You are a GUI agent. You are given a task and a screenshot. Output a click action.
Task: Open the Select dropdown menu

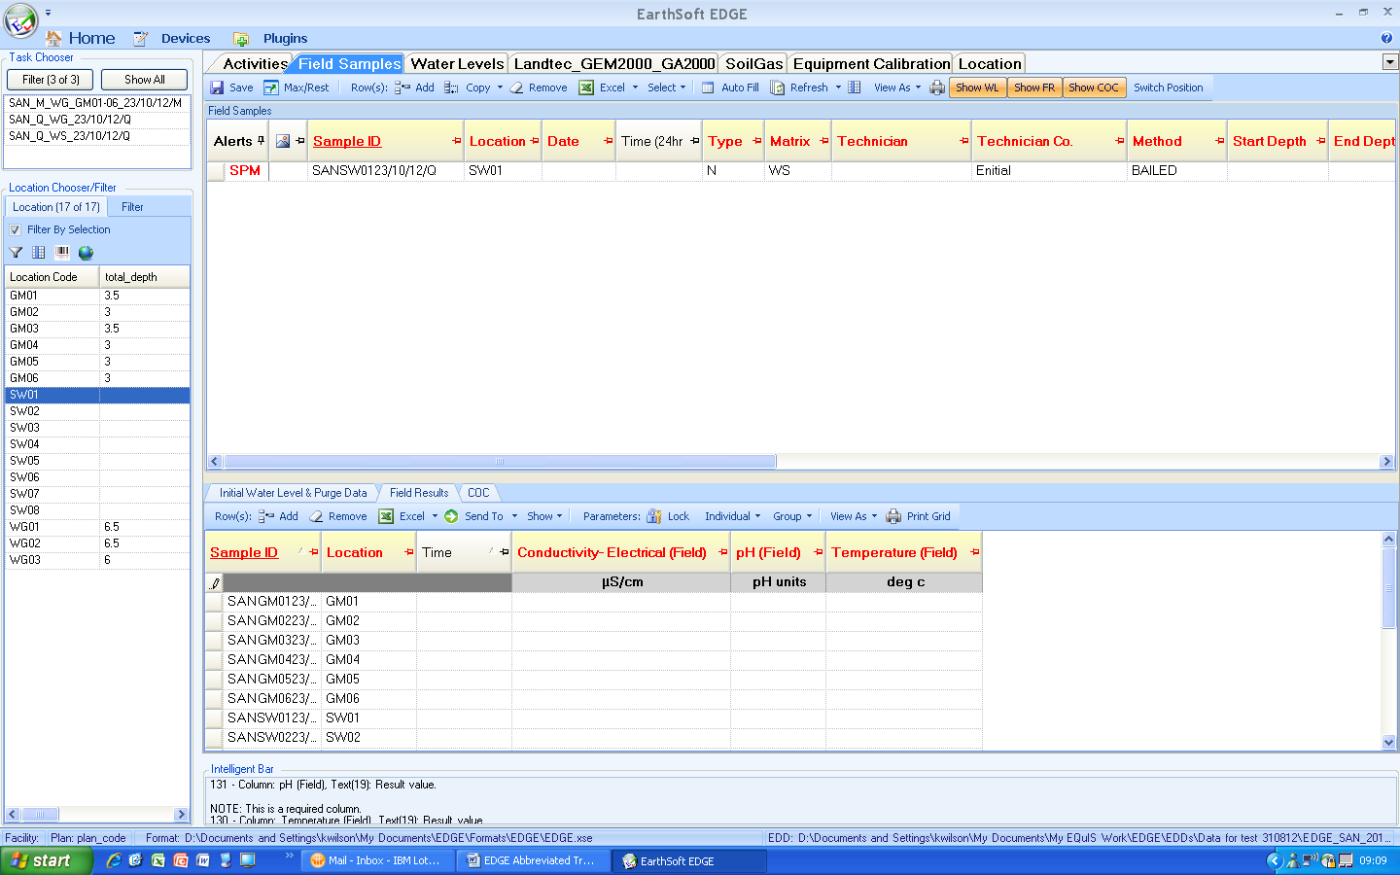pyautogui.click(x=666, y=87)
